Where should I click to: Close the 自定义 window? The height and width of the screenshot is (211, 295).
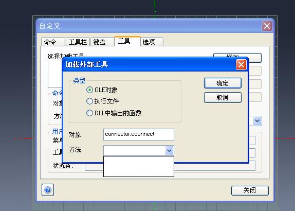267,26
